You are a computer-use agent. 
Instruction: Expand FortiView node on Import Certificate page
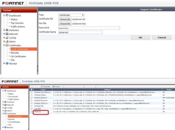[x=4, y=30]
